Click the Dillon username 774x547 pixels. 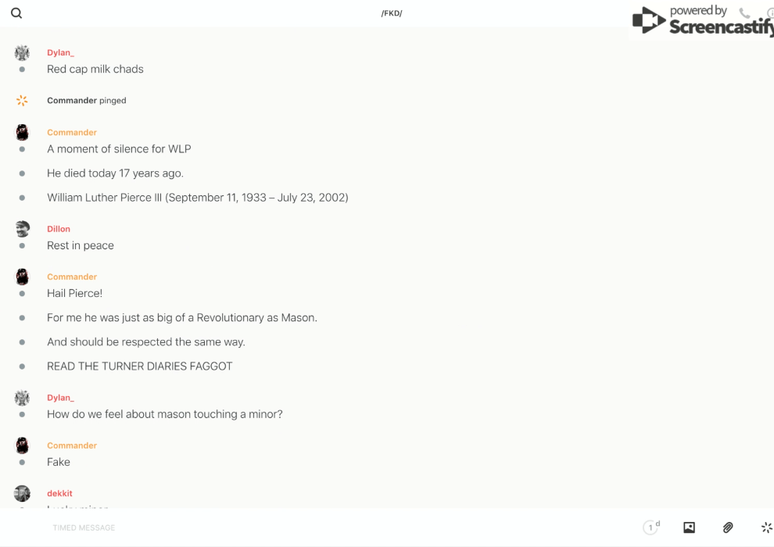pos(59,229)
